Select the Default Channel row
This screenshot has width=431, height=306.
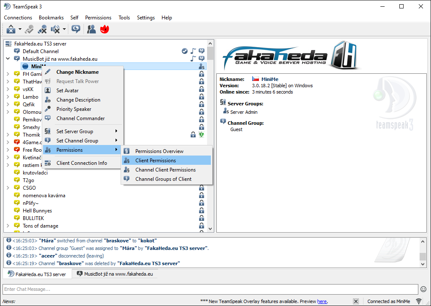105,51
